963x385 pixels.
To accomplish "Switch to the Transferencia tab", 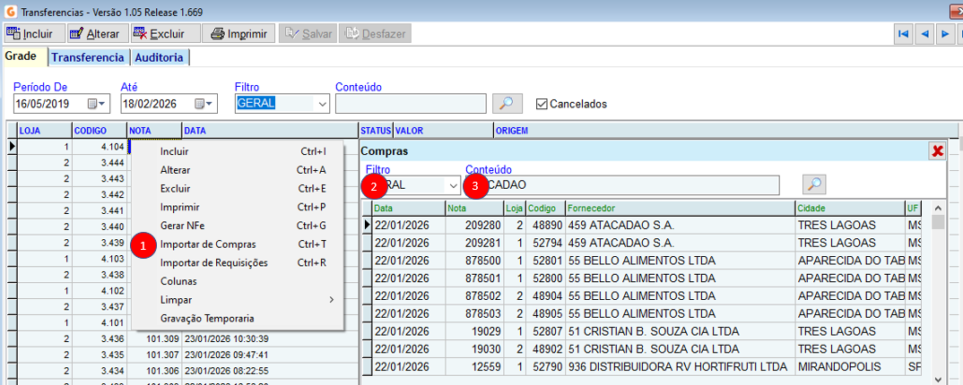I will (87, 57).
